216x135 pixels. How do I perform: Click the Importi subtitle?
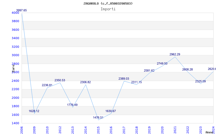108,9
